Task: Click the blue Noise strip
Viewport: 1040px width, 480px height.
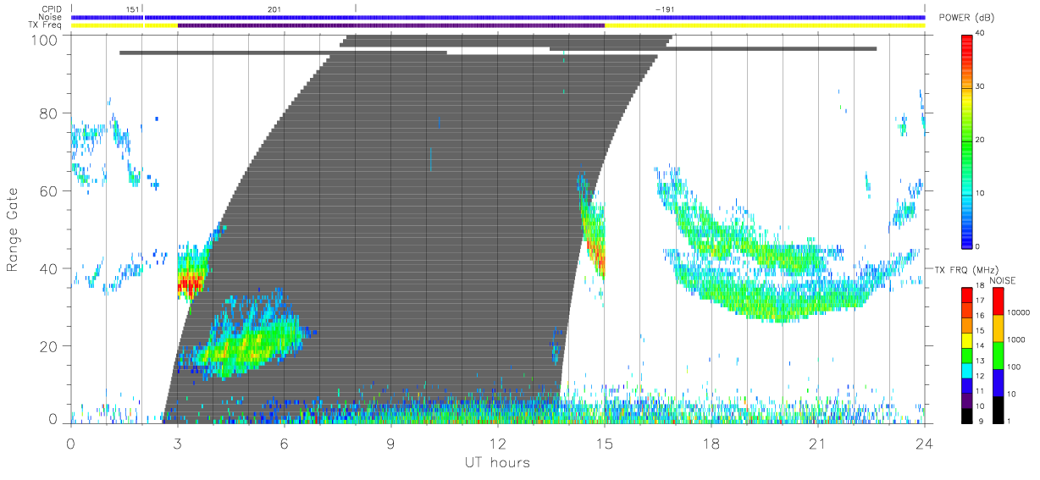Action: 498,17
